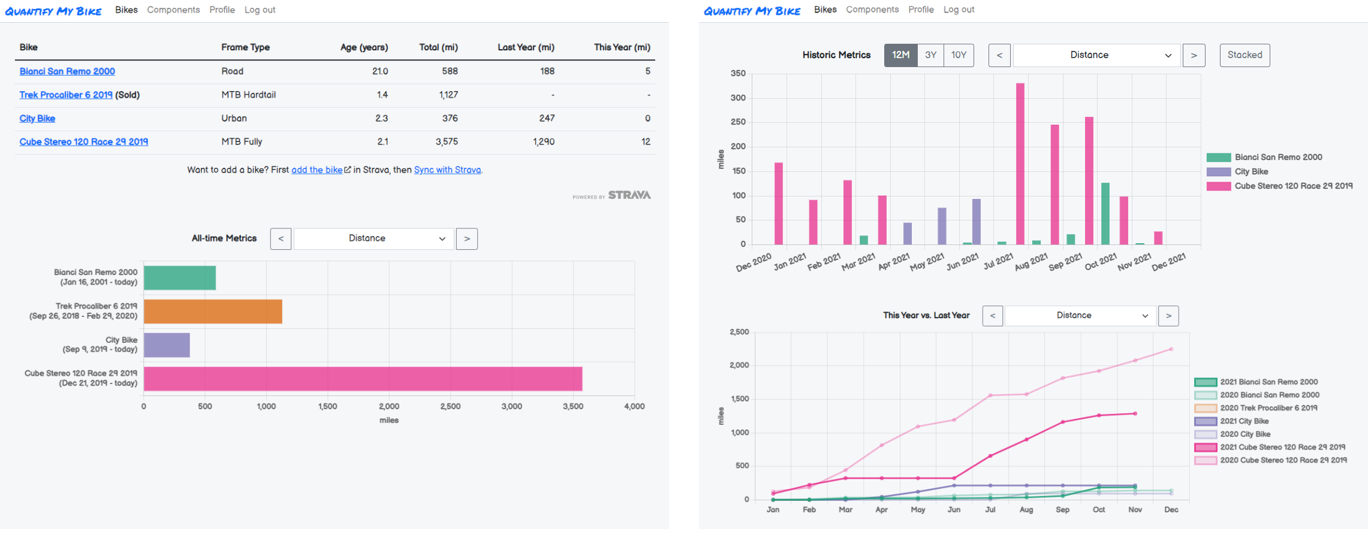
Task: Open Bianci San Remo 2000 bike link
Action: [67, 71]
